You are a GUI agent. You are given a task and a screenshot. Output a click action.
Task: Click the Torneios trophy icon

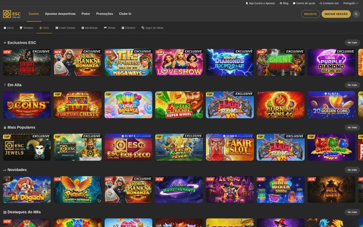(x=21, y=28)
